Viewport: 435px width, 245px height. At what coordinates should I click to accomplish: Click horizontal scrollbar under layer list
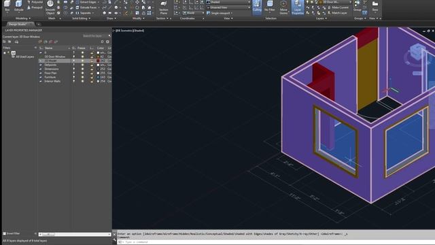point(75,234)
